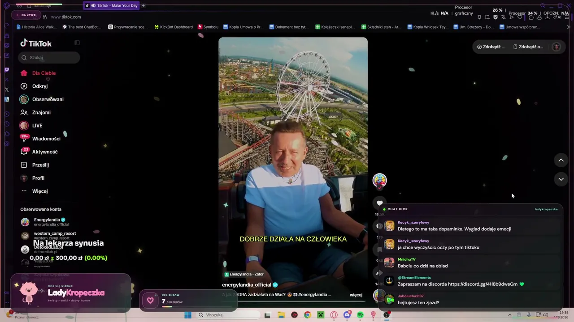Open browser extensions puzzle icon
Image resolution: width=574 pixels, height=322 pixels.
click(x=531, y=17)
